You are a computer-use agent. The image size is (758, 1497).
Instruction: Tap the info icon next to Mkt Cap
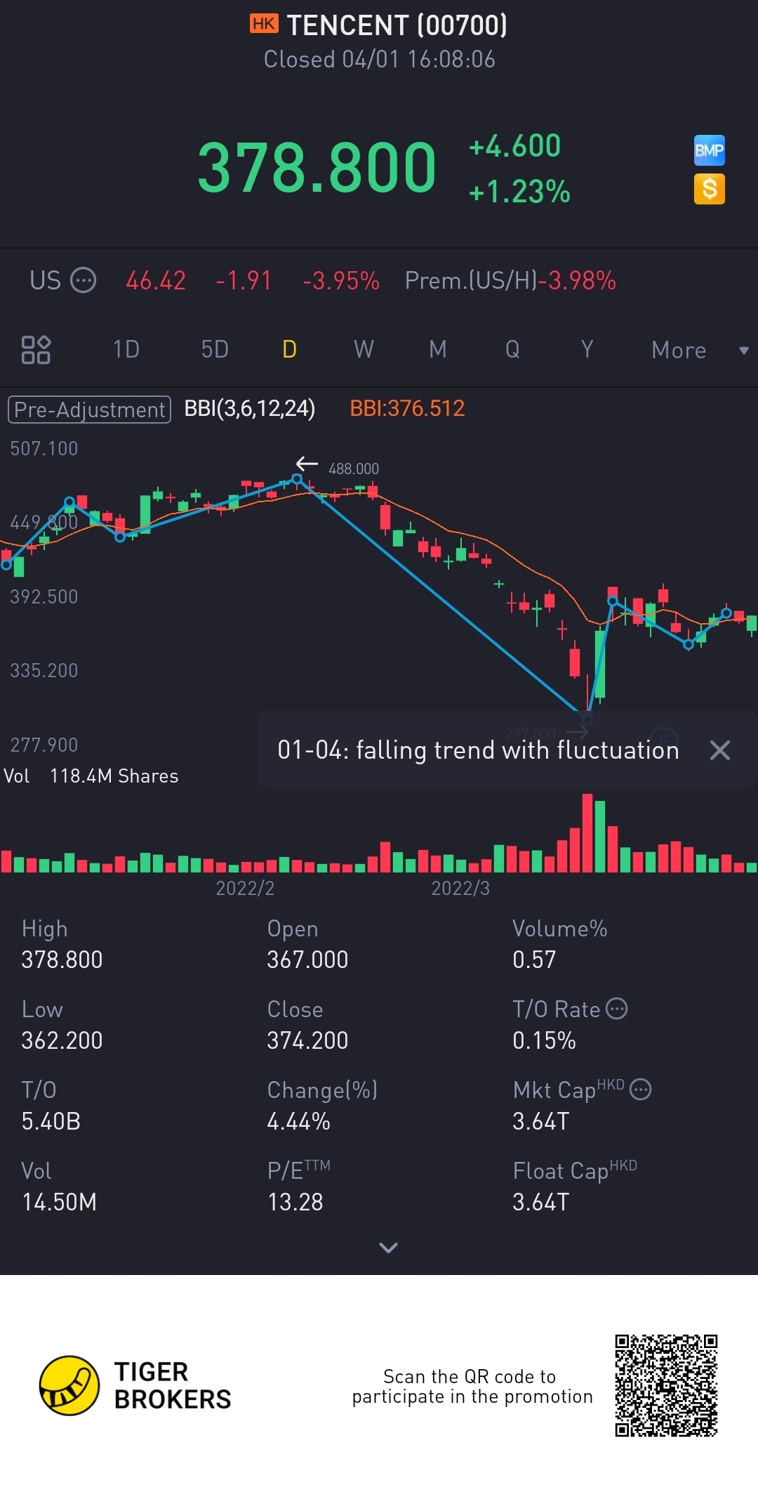pos(640,1090)
